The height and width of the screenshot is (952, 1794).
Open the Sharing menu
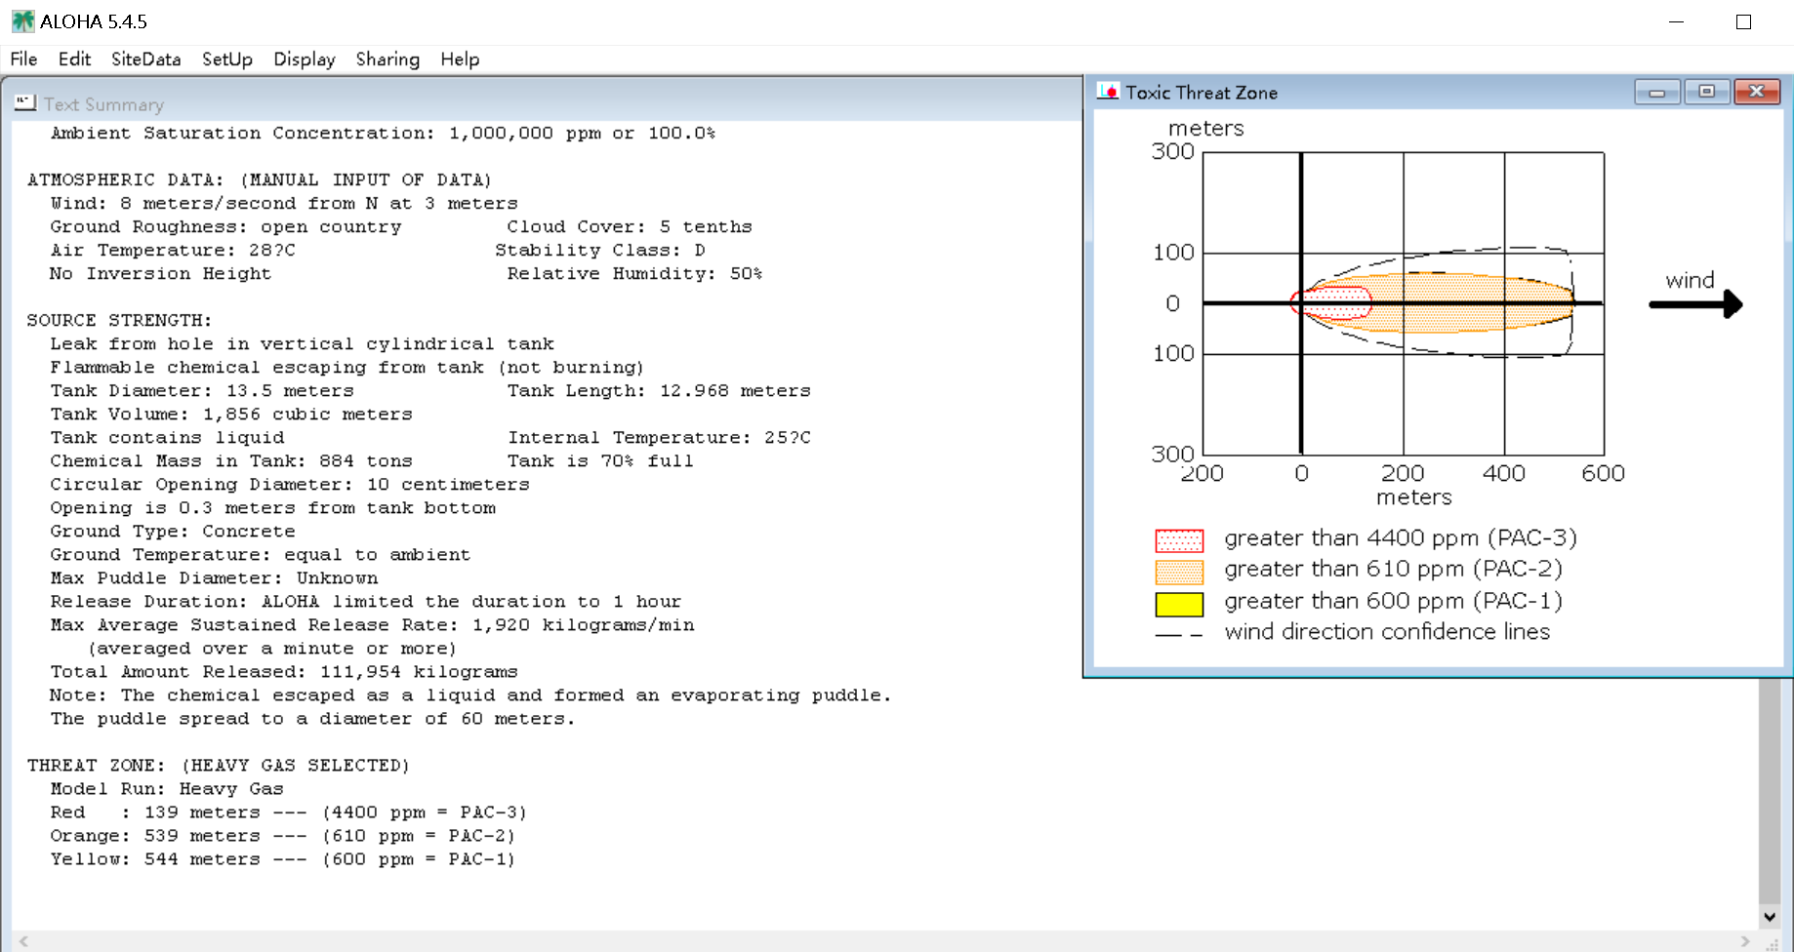(387, 59)
